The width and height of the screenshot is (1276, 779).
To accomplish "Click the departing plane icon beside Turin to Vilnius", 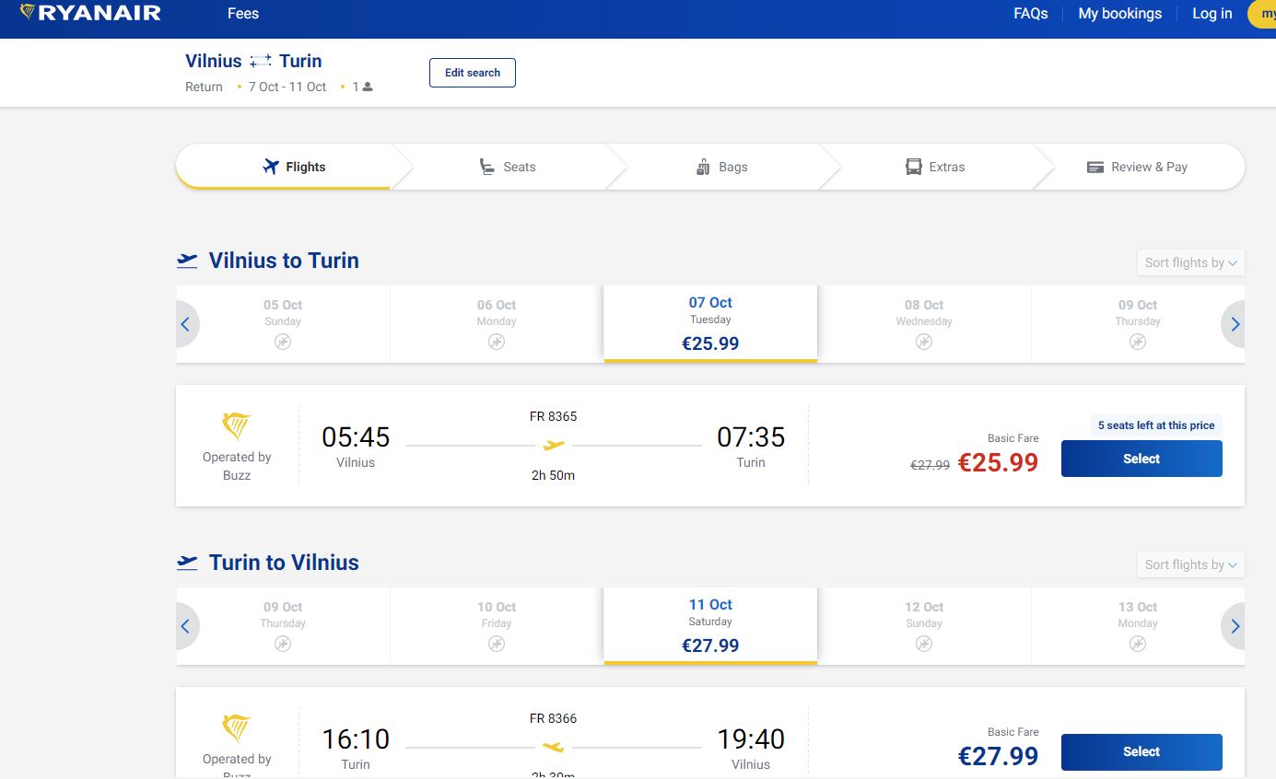I will (x=187, y=563).
